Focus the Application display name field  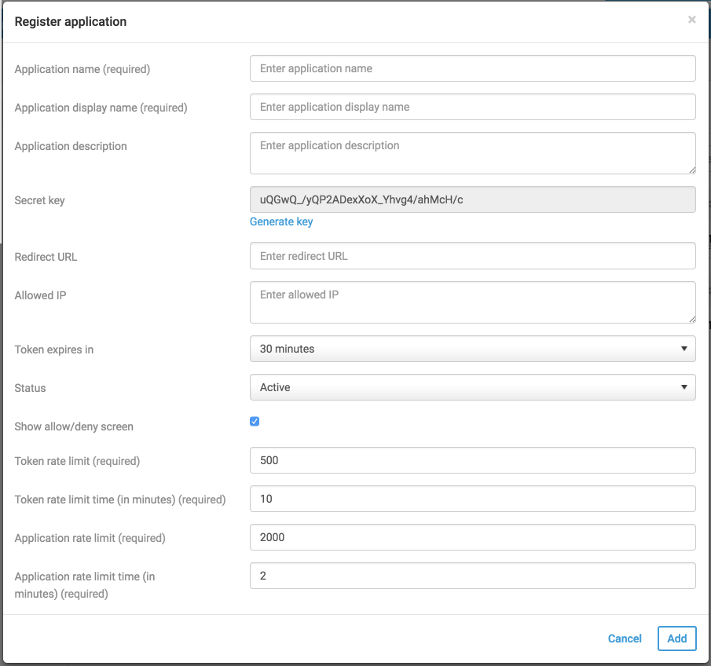(472, 107)
